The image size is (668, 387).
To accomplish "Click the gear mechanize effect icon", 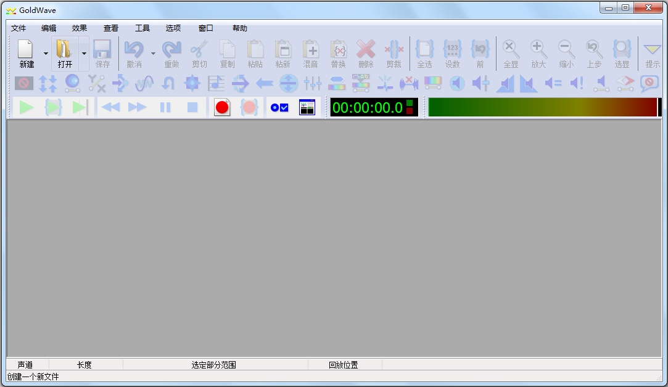I will 192,83.
